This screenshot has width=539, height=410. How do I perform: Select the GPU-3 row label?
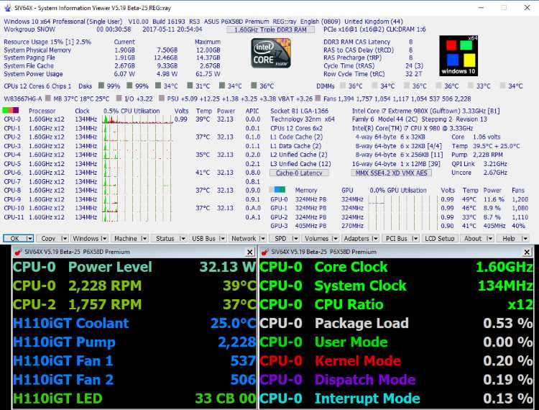[279, 226]
